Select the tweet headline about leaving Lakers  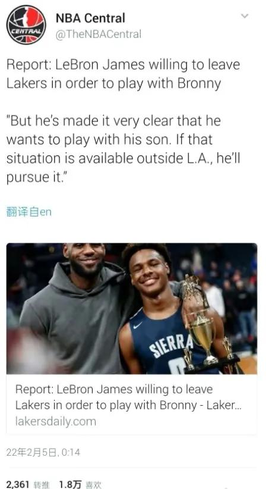click(x=123, y=74)
